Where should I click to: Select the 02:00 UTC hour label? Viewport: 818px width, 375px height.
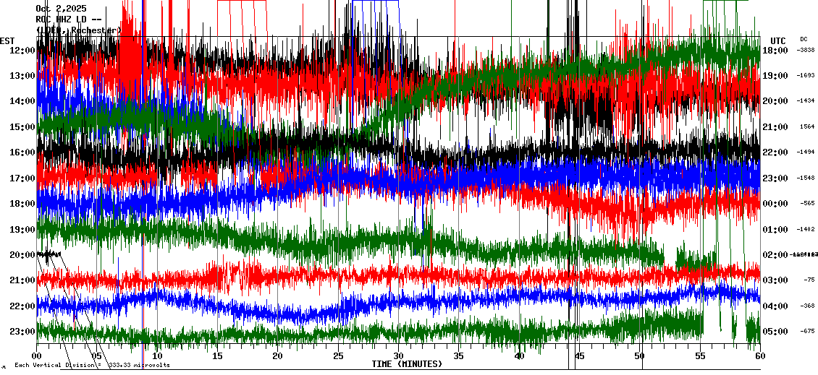pyautogui.click(x=775, y=254)
